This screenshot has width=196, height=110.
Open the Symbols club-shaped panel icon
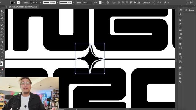click(180, 24)
